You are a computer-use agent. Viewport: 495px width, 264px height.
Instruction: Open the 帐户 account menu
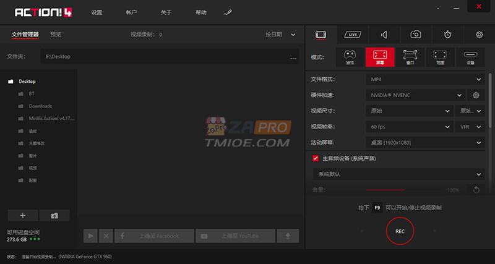click(x=131, y=12)
